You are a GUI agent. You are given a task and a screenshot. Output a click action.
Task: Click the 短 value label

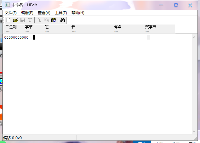click(x=47, y=27)
